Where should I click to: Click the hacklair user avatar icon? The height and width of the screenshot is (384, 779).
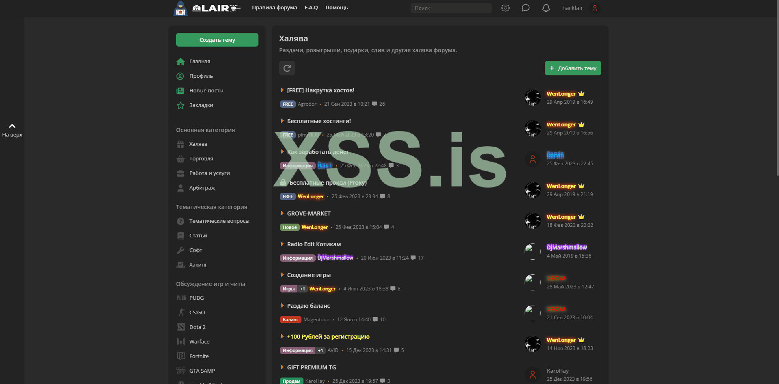595,8
